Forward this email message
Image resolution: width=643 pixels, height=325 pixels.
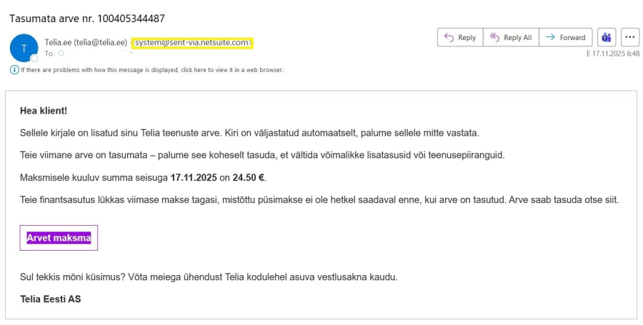[565, 37]
